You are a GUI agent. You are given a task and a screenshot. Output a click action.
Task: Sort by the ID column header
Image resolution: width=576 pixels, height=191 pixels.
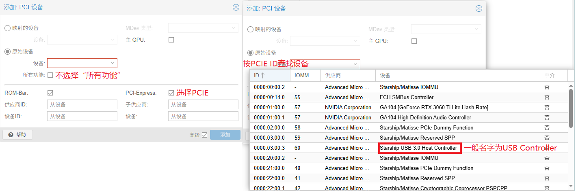(270, 75)
